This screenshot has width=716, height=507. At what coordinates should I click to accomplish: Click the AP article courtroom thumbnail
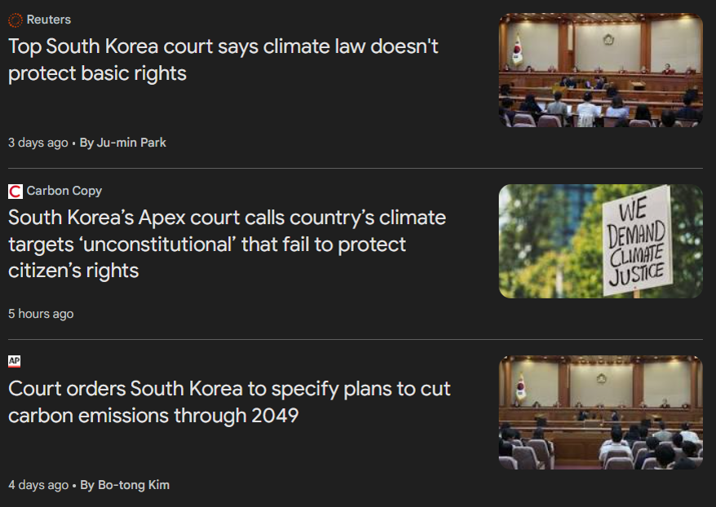click(x=600, y=412)
